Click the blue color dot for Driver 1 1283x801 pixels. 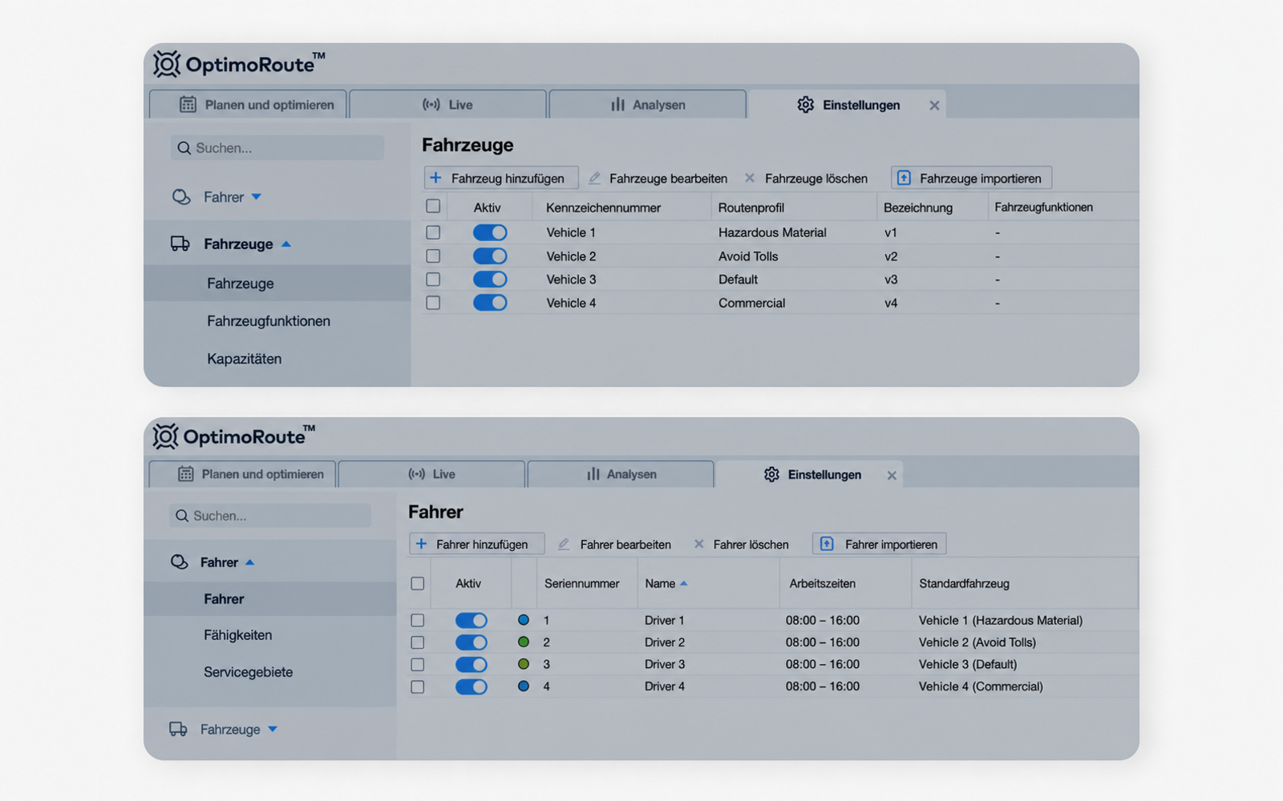[x=524, y=620]
